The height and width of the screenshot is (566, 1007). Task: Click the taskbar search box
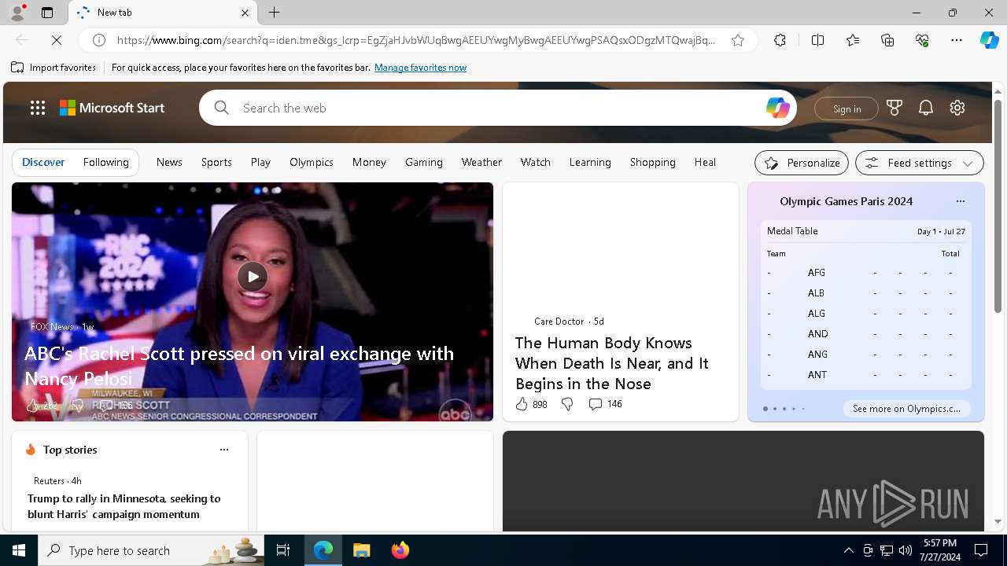pos(151,550)
